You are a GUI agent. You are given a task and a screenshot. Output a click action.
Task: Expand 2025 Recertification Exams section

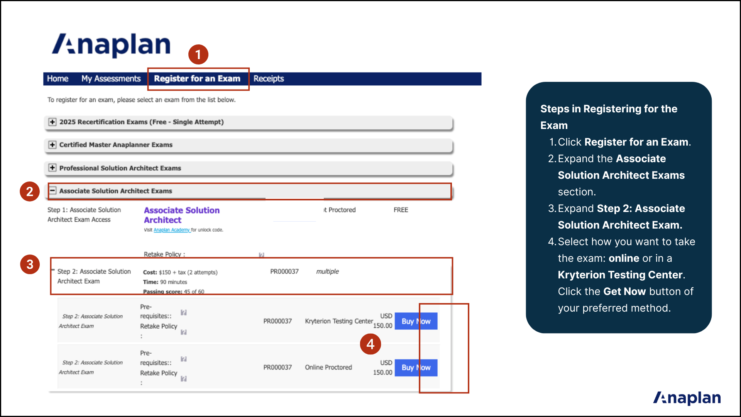(52, 122)
